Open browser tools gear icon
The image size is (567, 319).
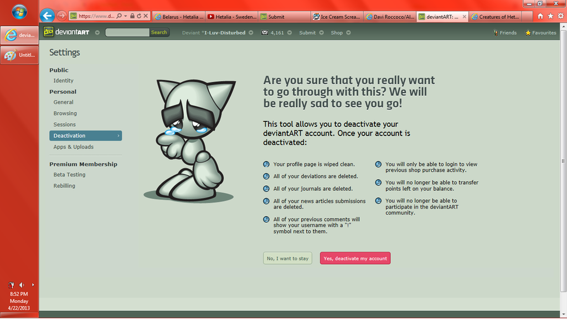coord(560,16)
